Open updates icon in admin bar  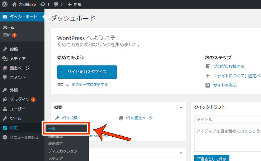tap(43, 4)
